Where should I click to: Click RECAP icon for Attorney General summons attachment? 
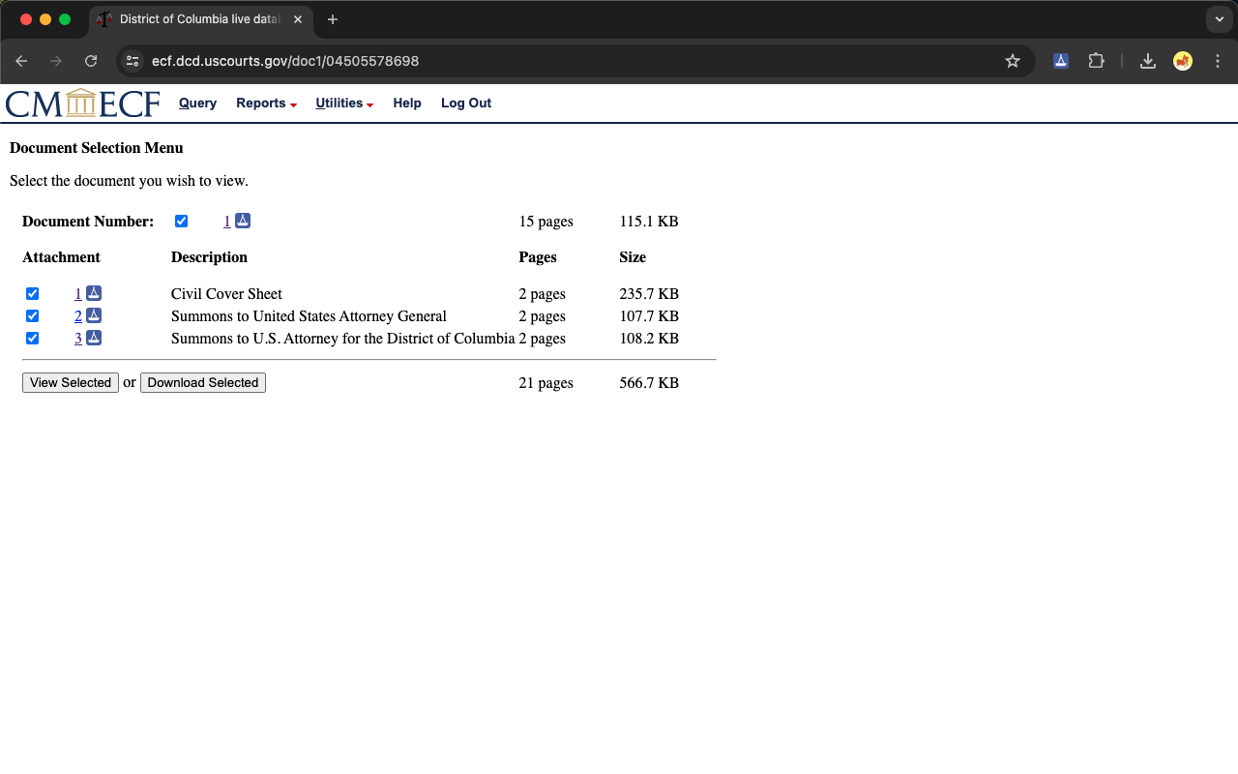(x=94, y=315)
